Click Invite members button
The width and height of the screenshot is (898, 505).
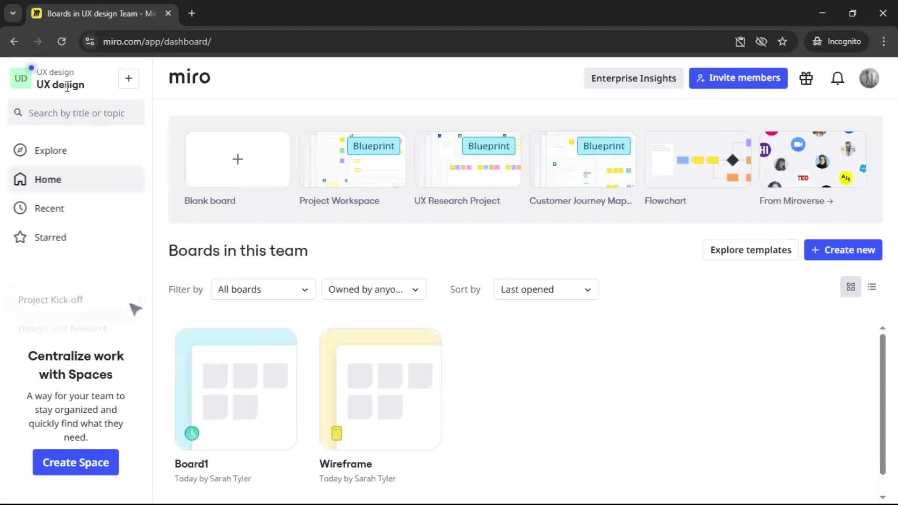tap(738, 78)
